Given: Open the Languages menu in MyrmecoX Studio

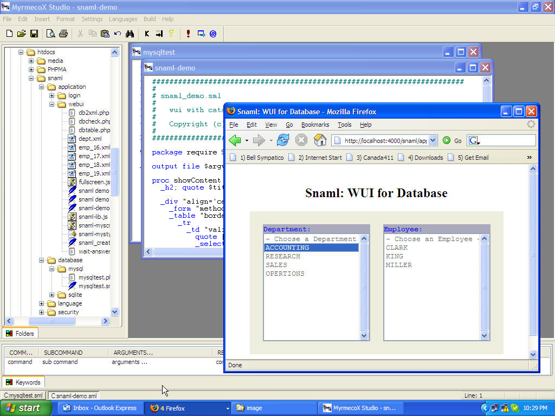Looking at the screenshot, I should tap(123, 19).
